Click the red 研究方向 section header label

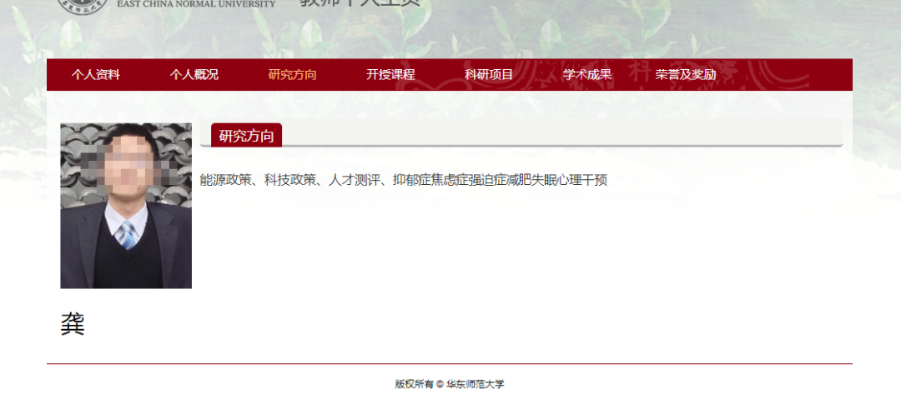(x=246, y=136)
